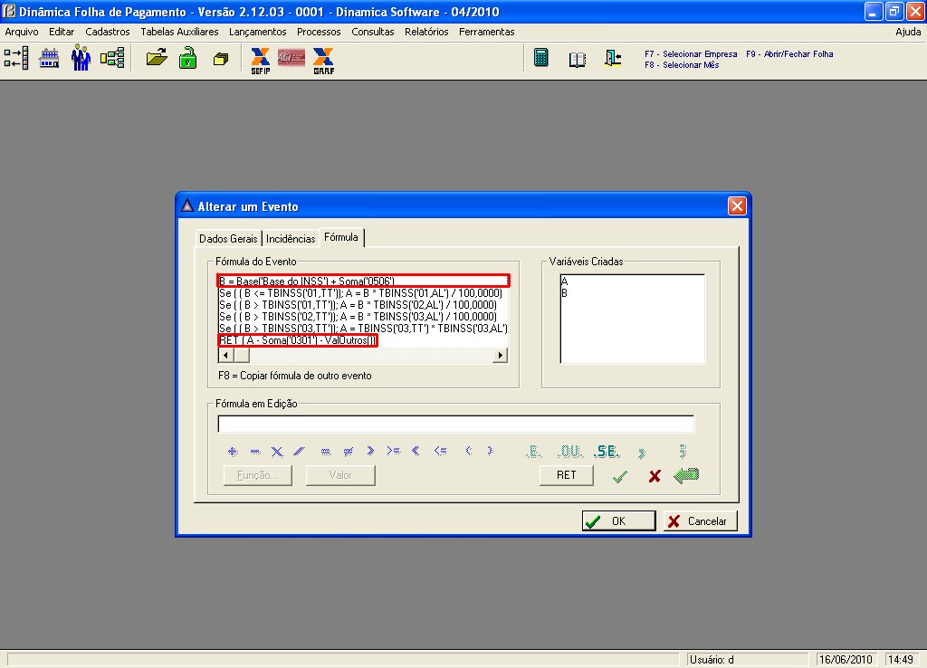The image size is (927, 668).
Task: Insert the division operator
Action: pyautogui.click(x=299, y=452)
